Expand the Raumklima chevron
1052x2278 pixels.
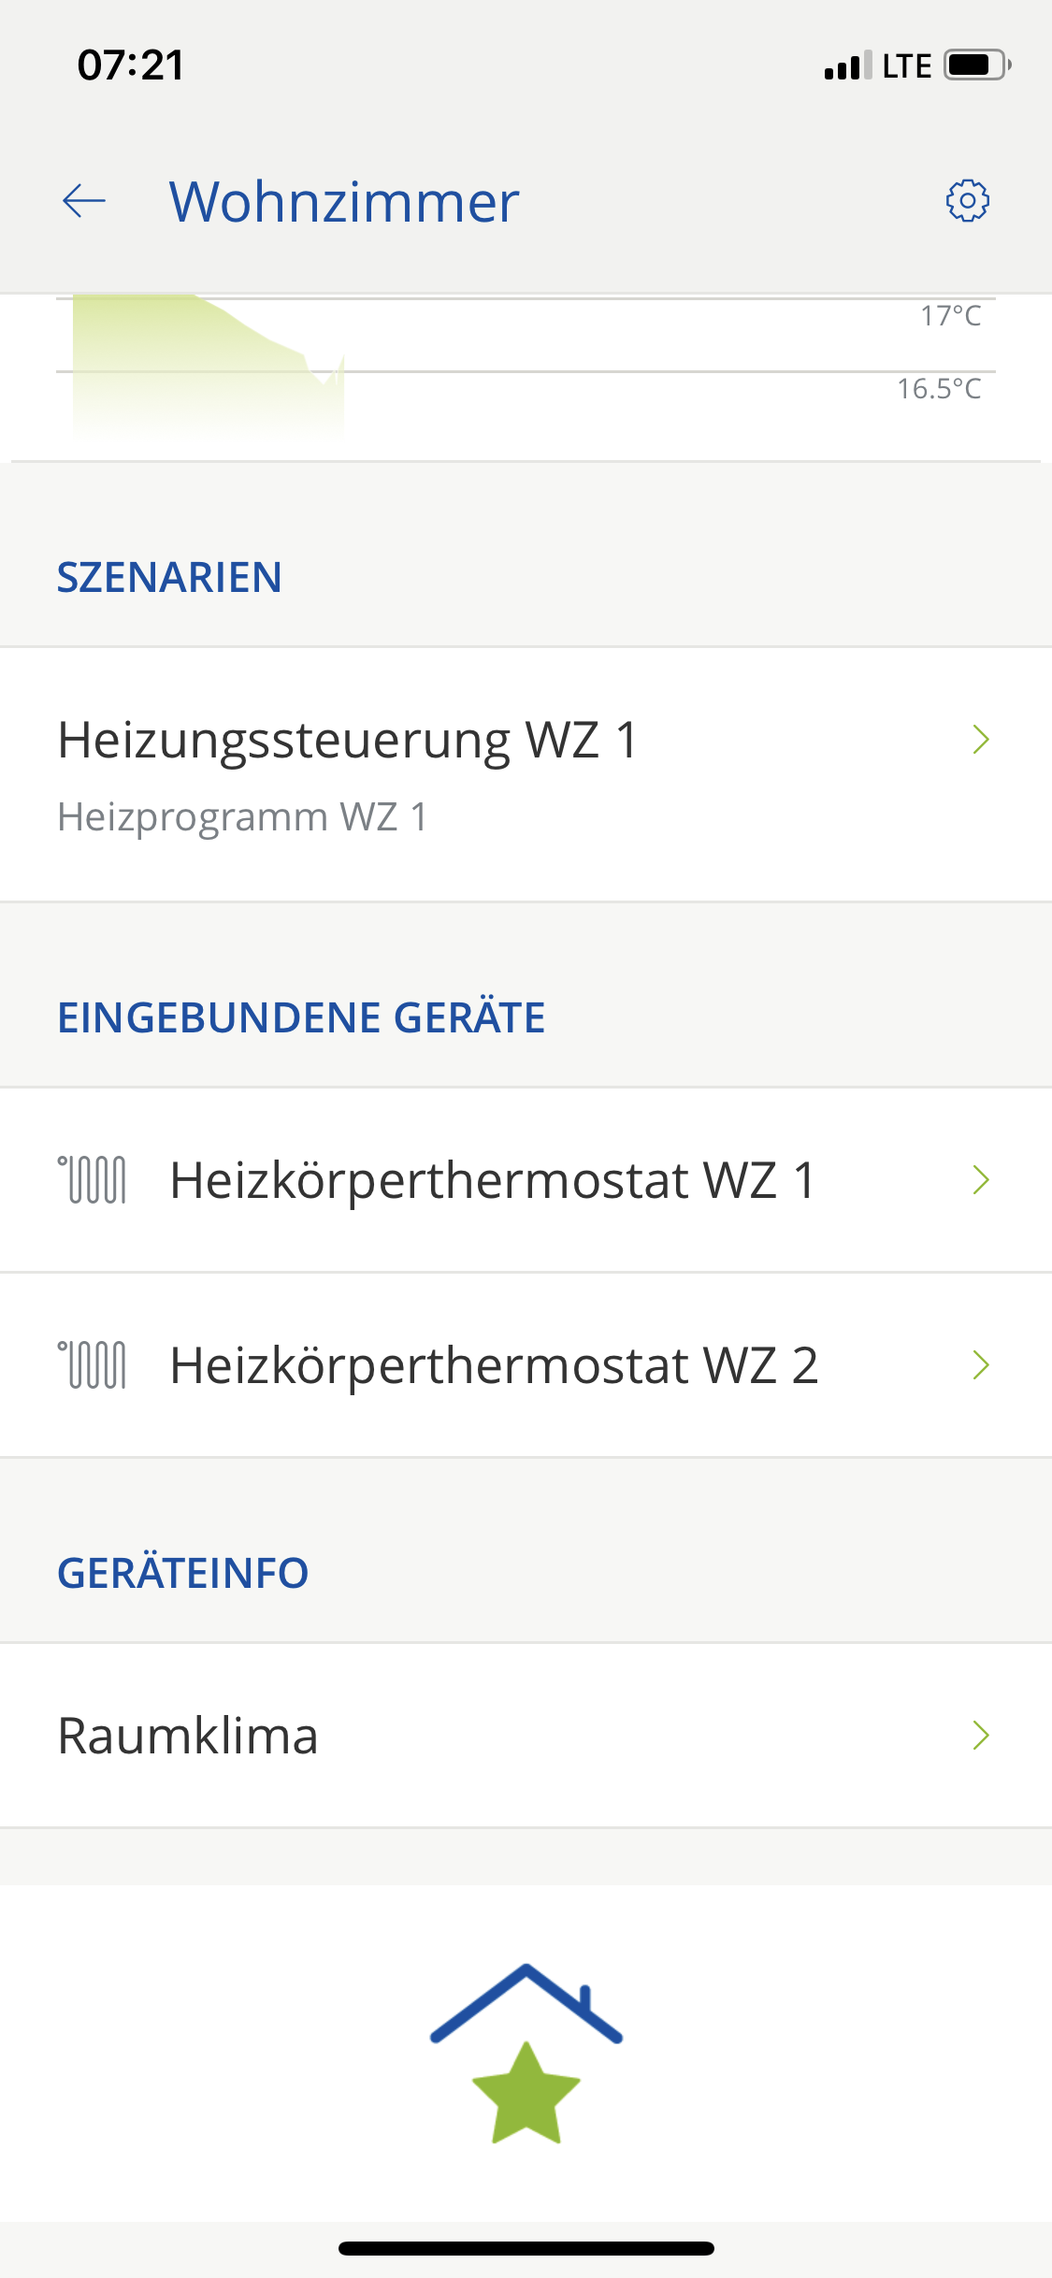point(980,1736)
